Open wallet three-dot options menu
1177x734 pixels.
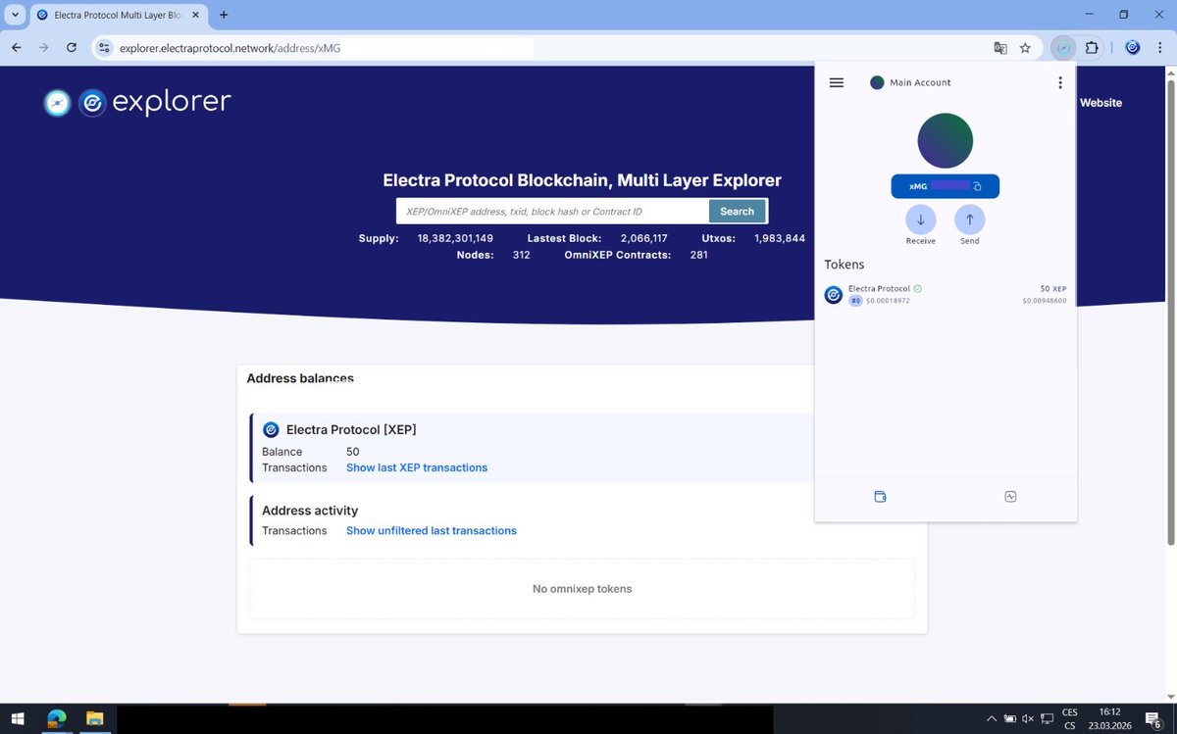(1060, 83)
